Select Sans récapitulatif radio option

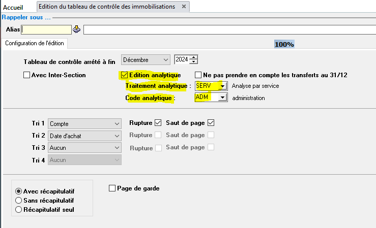(x=19, y=200)
